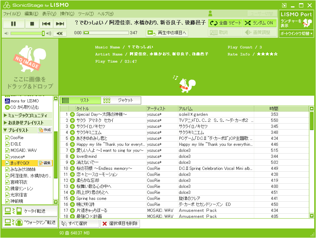This screenshot has width=316, height=238.
Task: Open the ファイル(F) menu
Action: tap(12, 14)
